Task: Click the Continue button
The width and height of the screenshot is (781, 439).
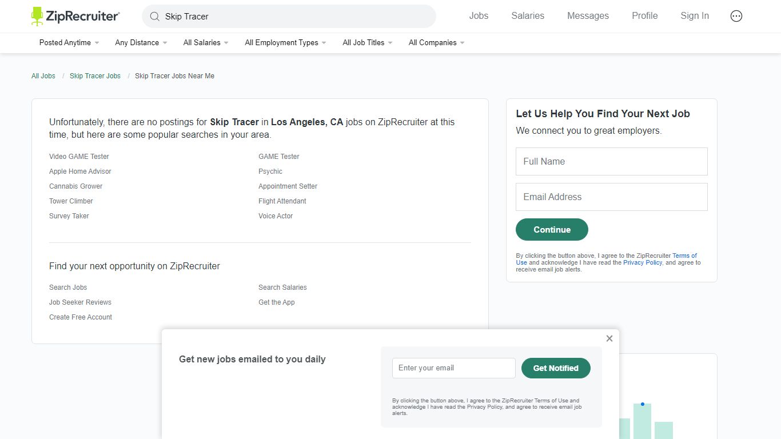Action: (552, 229)
